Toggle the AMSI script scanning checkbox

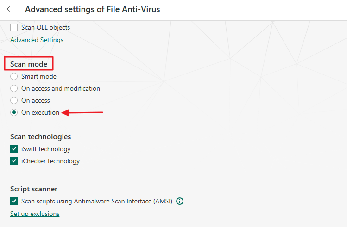pyautogui.click(x=14, y=201)
